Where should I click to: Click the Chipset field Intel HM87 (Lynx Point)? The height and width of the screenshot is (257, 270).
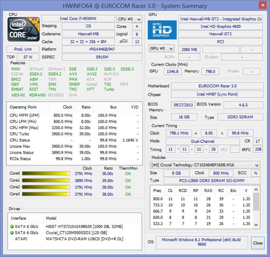point(218,94)
